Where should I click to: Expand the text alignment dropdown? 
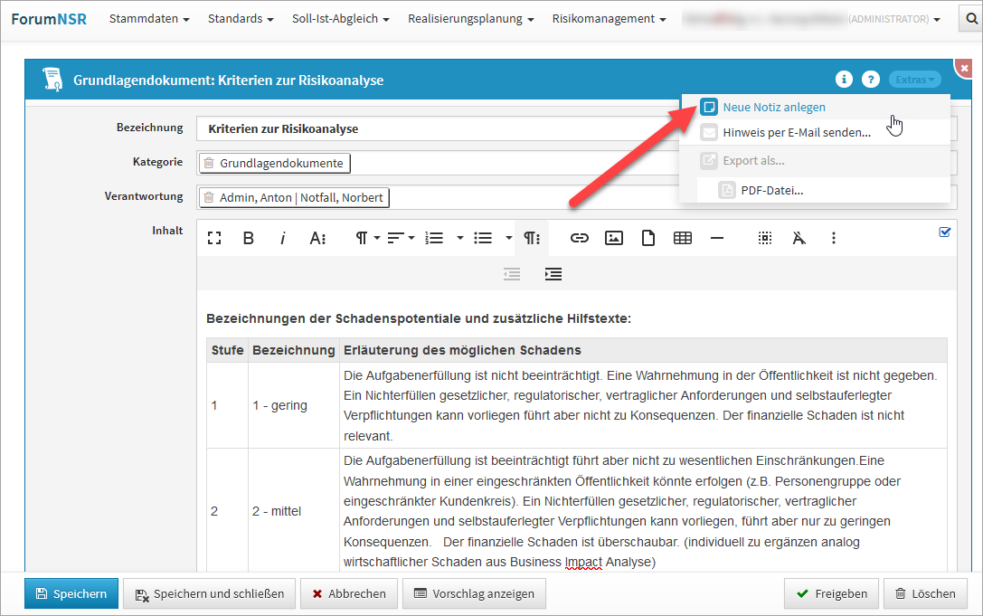click(x=401, y=238)
